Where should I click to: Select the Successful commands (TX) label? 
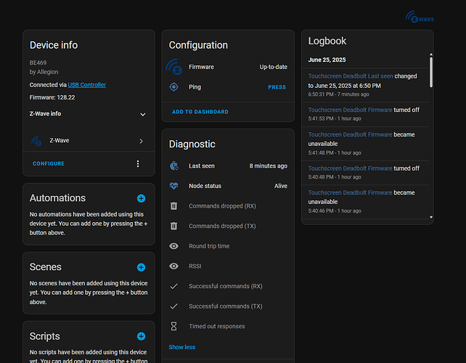tap(226, 306)
